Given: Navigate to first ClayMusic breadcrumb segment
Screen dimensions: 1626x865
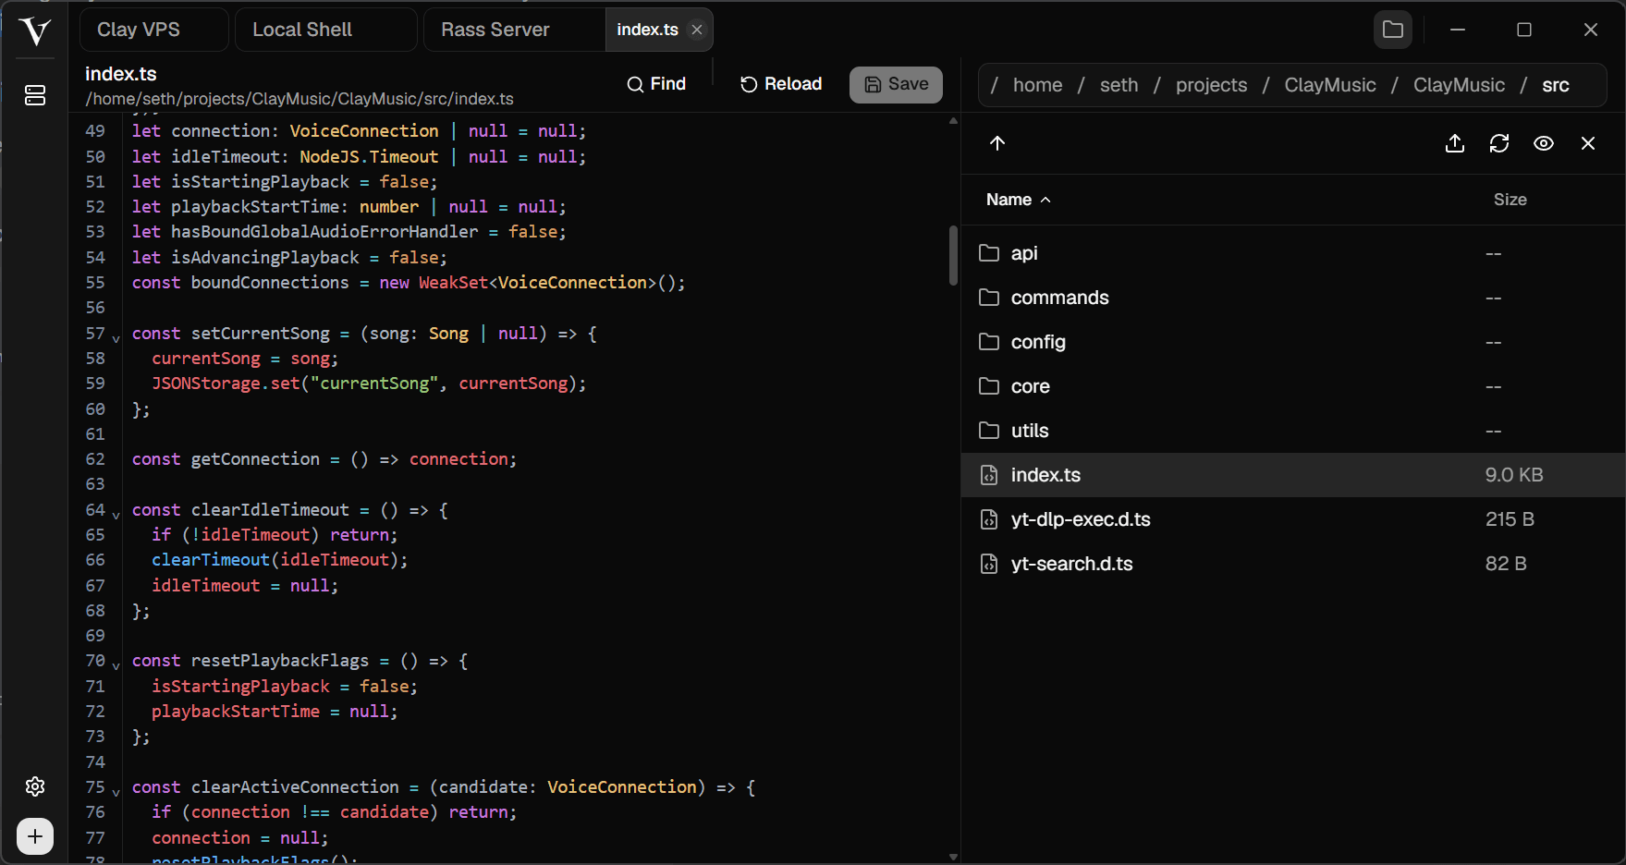Looking at the screenshot, I should 1329,85.
